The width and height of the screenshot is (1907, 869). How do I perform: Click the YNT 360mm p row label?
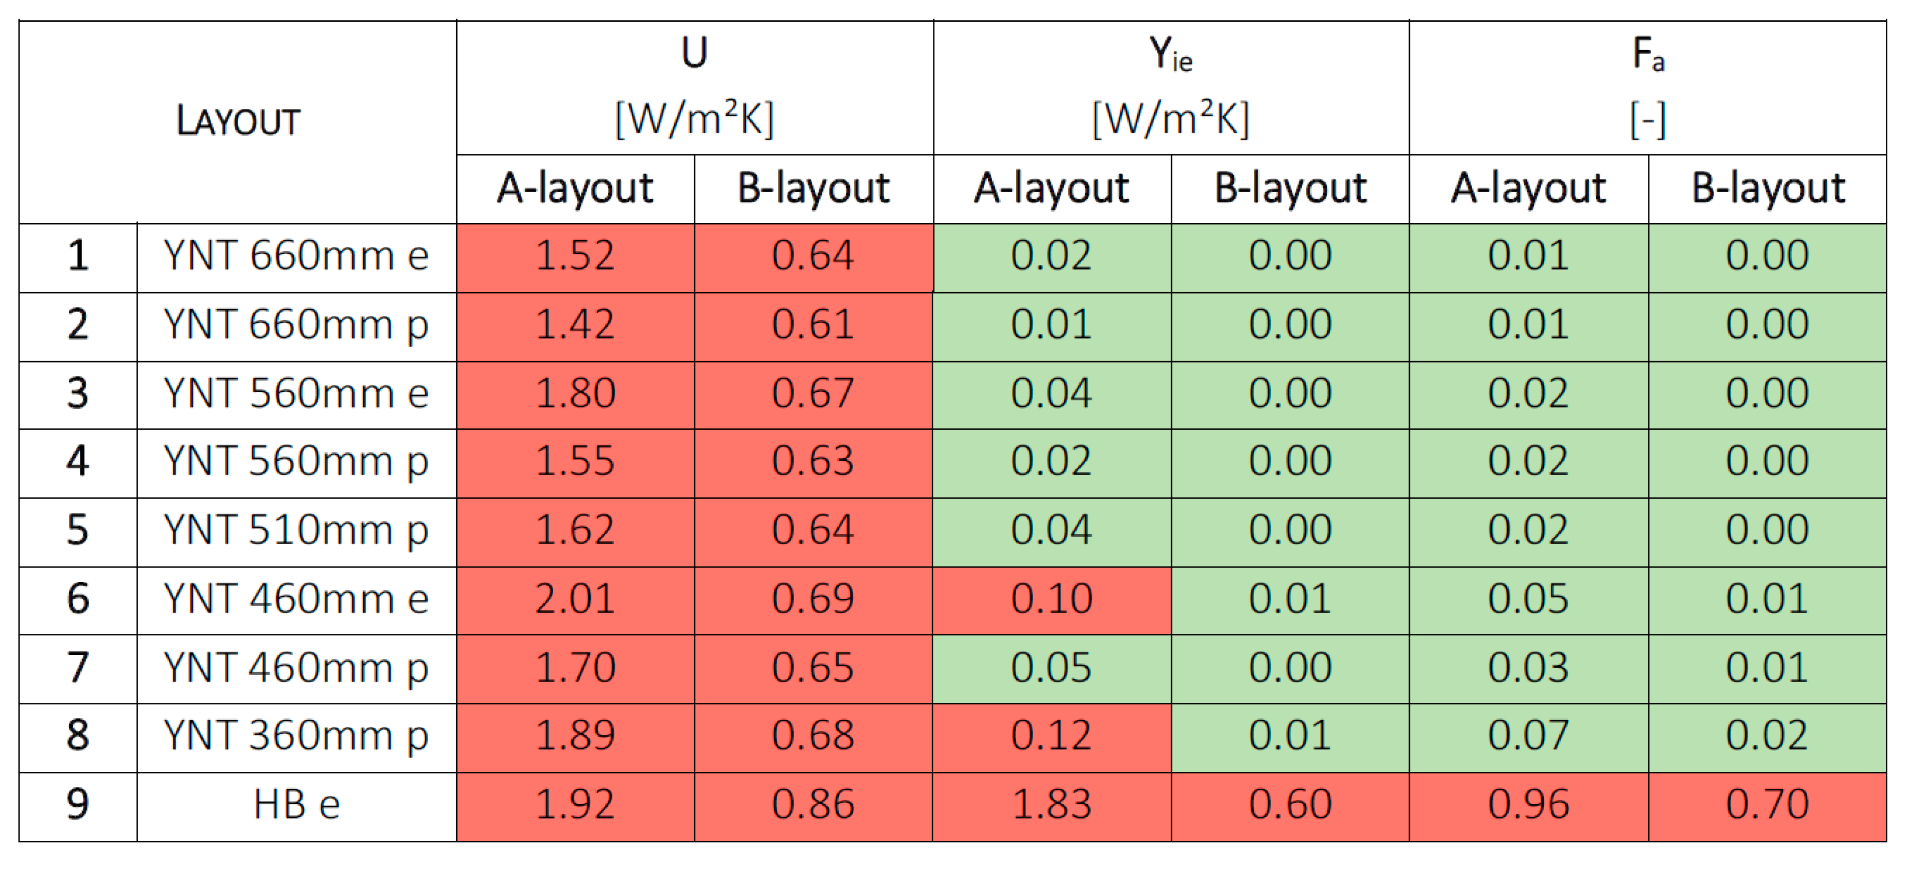pos(296,736)
